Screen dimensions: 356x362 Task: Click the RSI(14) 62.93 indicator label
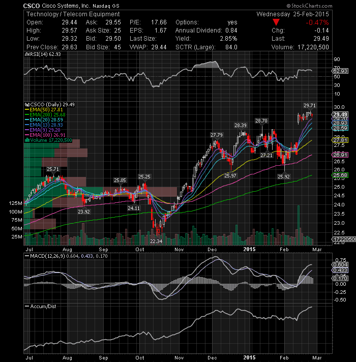(x=43, y=54)
